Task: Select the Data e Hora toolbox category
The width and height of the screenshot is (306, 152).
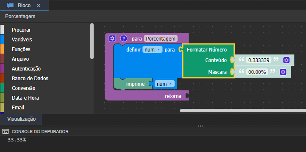Action: (25, 98)
